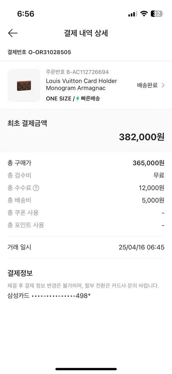Screen dimensions: 172x374
Task: Tap the 거래 일시 25/04/16 06:45 row
Action: pyautogui.click(x=86, y=247)
